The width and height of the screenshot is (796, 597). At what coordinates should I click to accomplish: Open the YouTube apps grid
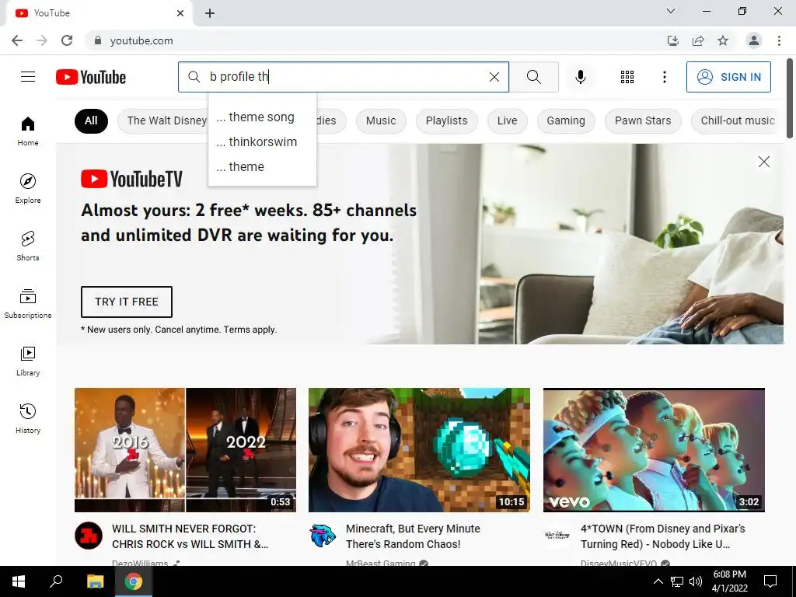627,77
